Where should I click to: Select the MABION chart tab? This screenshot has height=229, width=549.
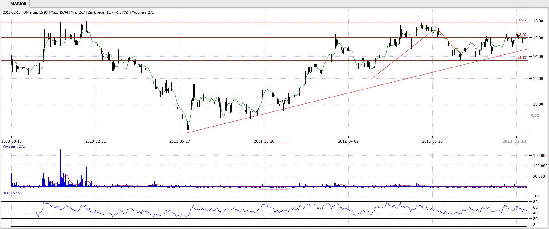[x=18, y=4]
